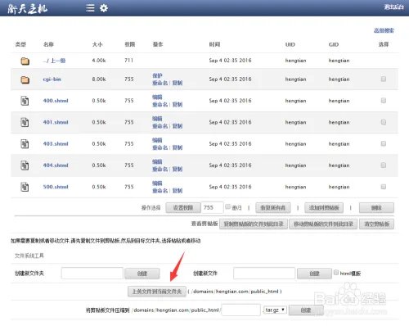Tick the checkbox for 403.shtml
Viewport: 409px width, 326px height.
pyautogui.click(x=384, y=143)
